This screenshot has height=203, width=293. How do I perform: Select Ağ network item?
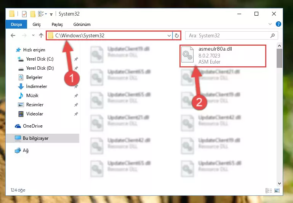[x=26, y=150]
